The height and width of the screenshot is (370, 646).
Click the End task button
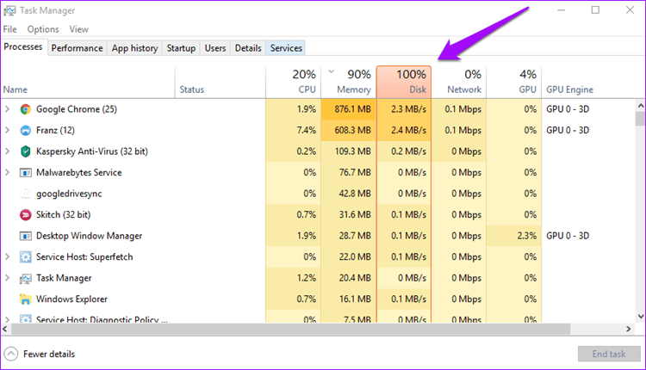coord(609,354)
